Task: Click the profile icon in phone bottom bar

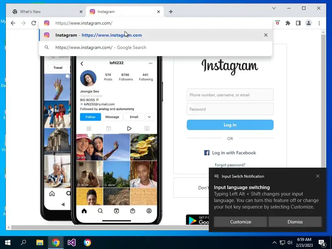Action: coord(149,211)
